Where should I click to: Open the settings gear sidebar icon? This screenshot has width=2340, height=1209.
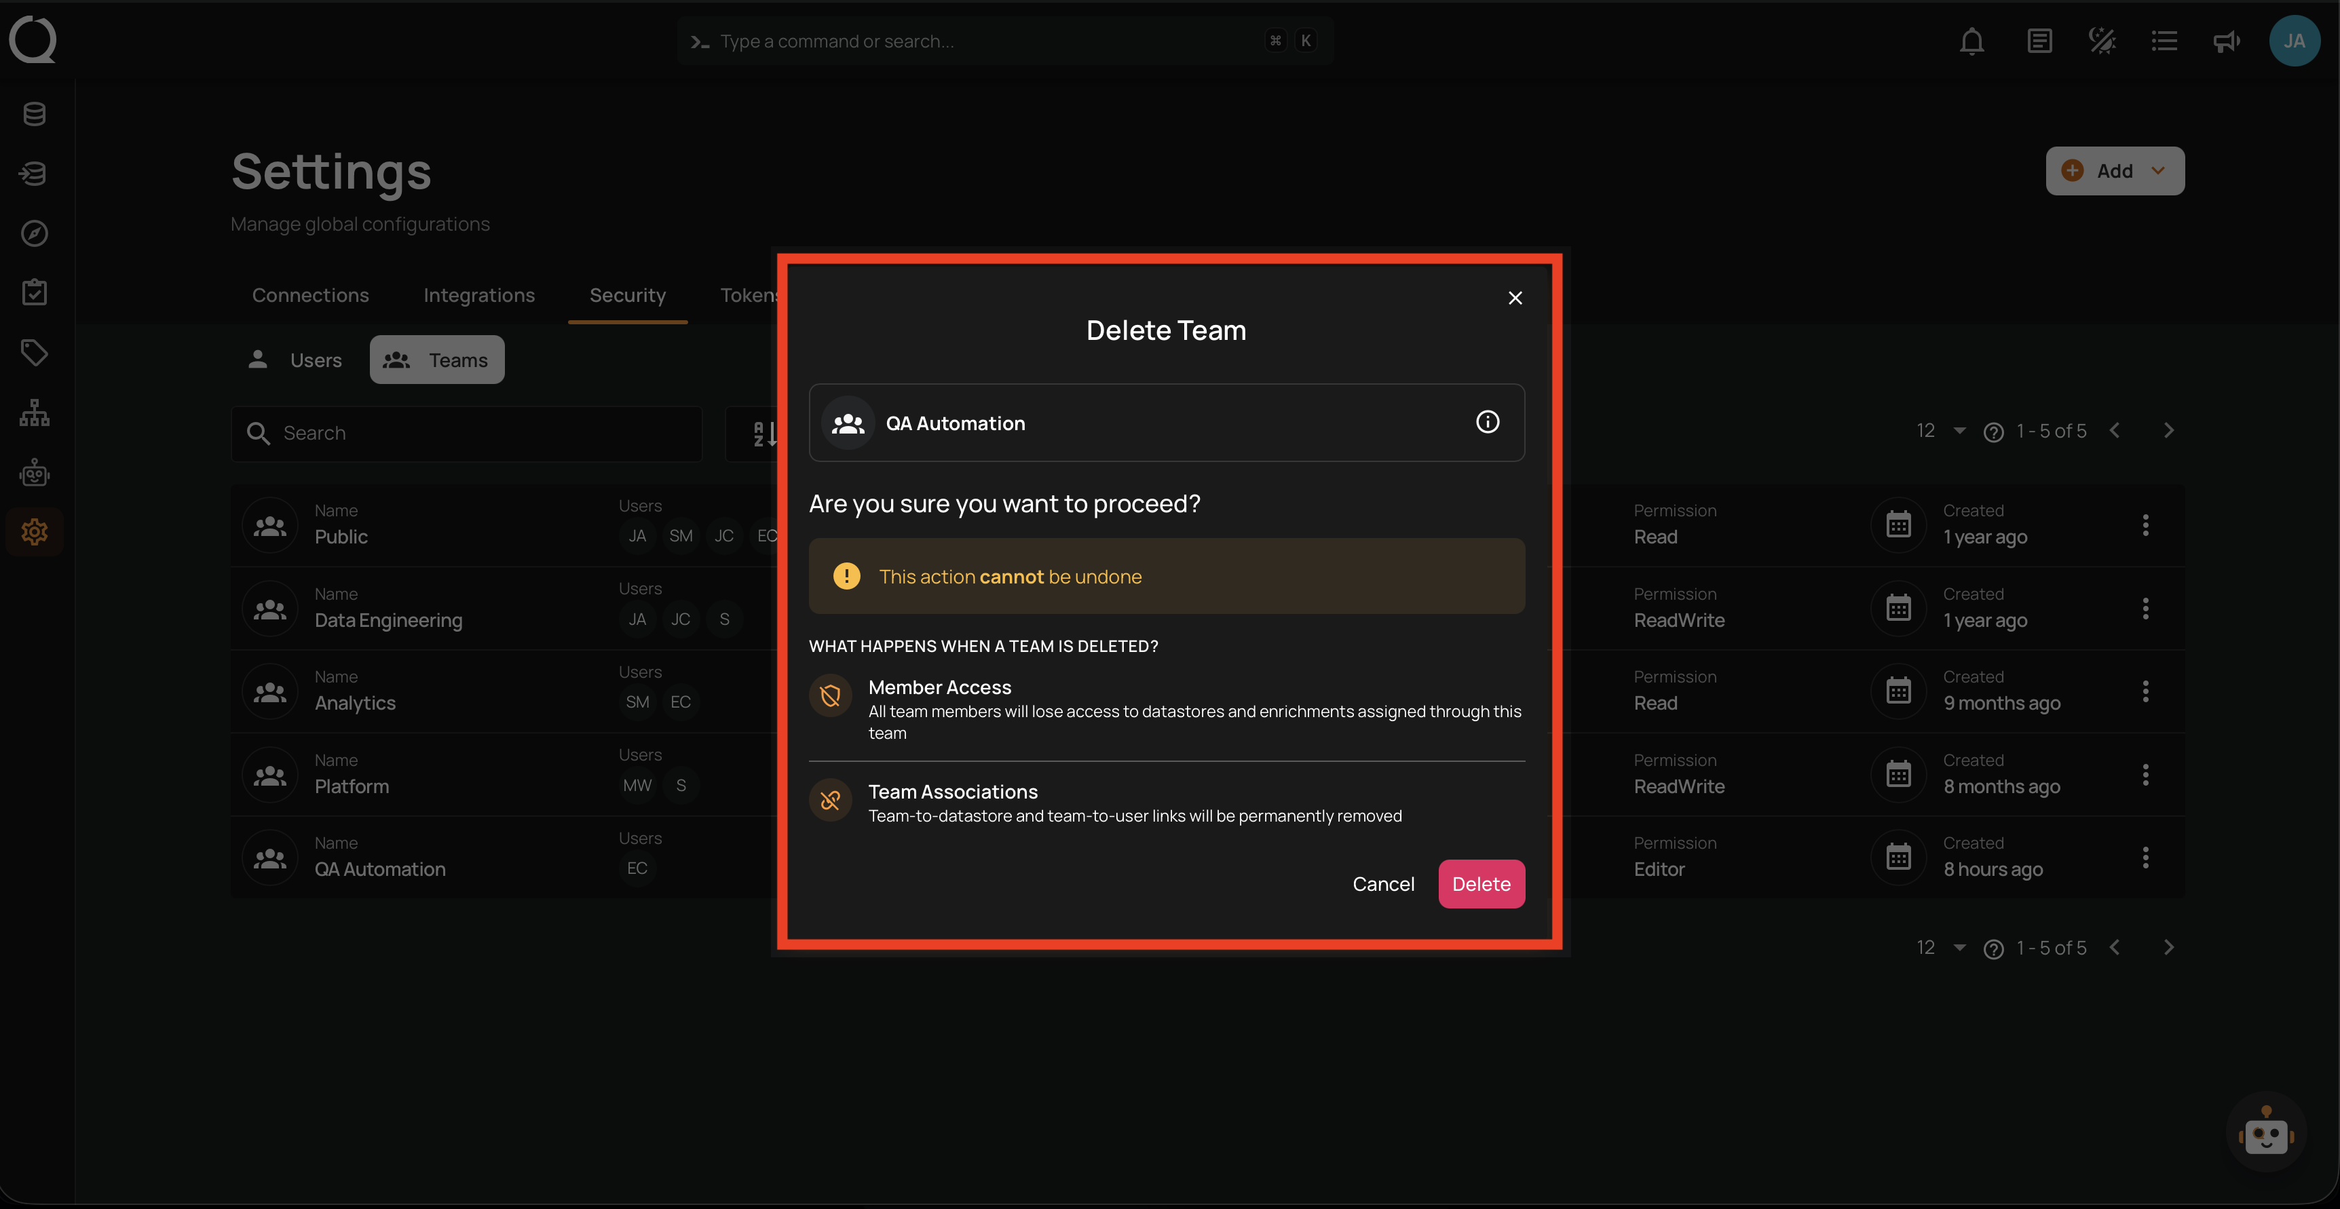point(35,533)
